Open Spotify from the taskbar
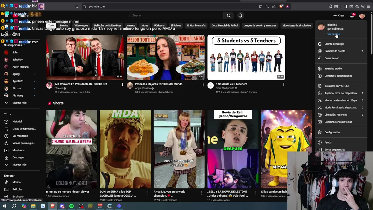 point(71,206)
